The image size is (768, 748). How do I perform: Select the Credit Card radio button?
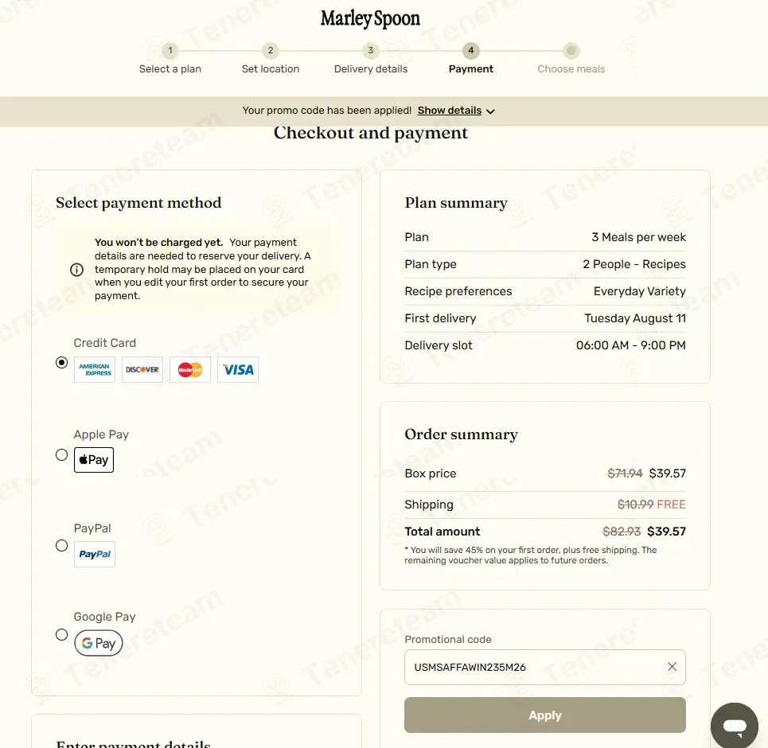62,363
